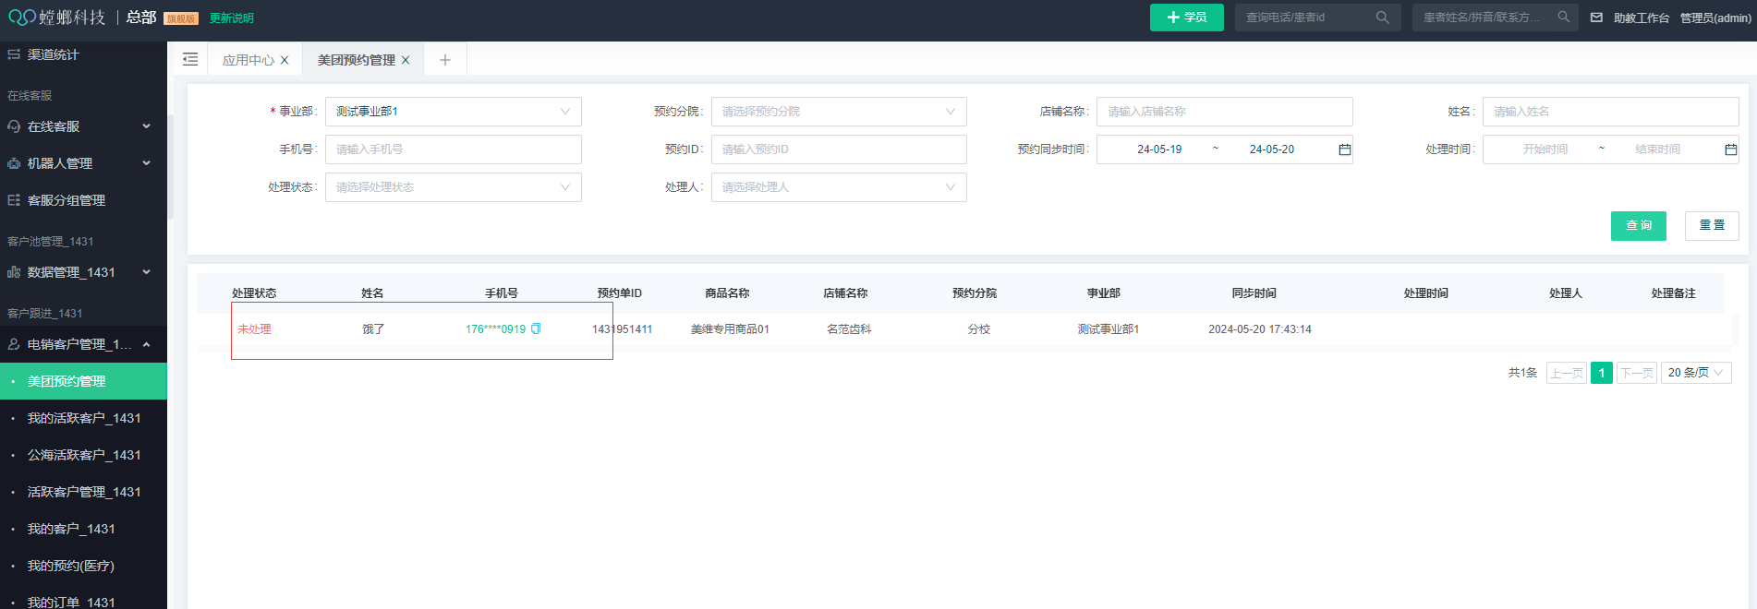Click the mail envelope icon in header

tap(1596, 18)
